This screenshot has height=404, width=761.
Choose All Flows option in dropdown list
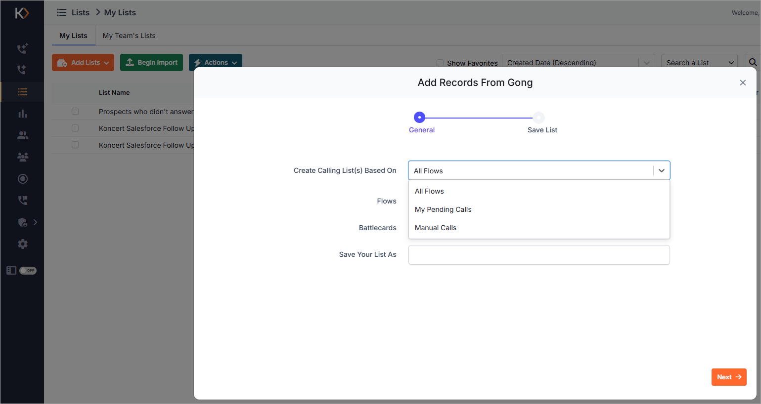(x=539, y=191)
